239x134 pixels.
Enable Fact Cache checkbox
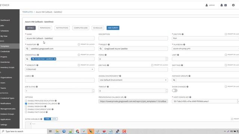coord(26,112)
